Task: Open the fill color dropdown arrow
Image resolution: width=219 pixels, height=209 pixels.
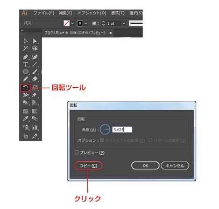Action: pos(72,23)
